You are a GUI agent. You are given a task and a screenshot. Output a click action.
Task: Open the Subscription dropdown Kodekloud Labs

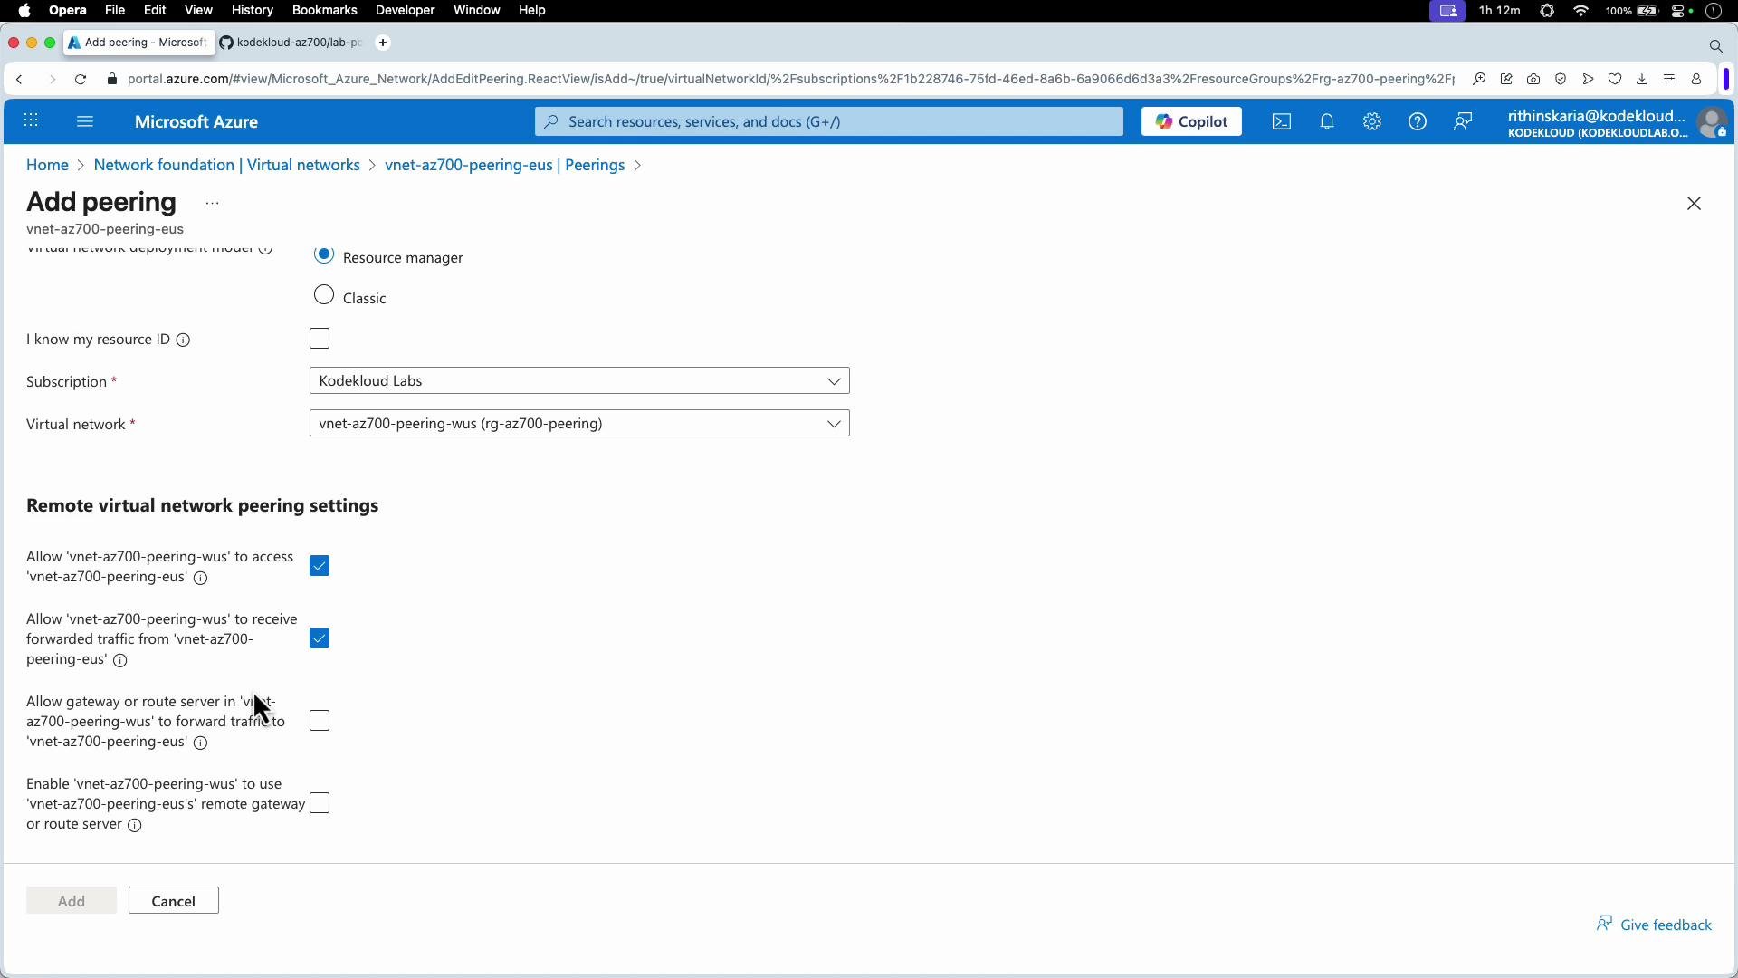click(x=579, y=381)
